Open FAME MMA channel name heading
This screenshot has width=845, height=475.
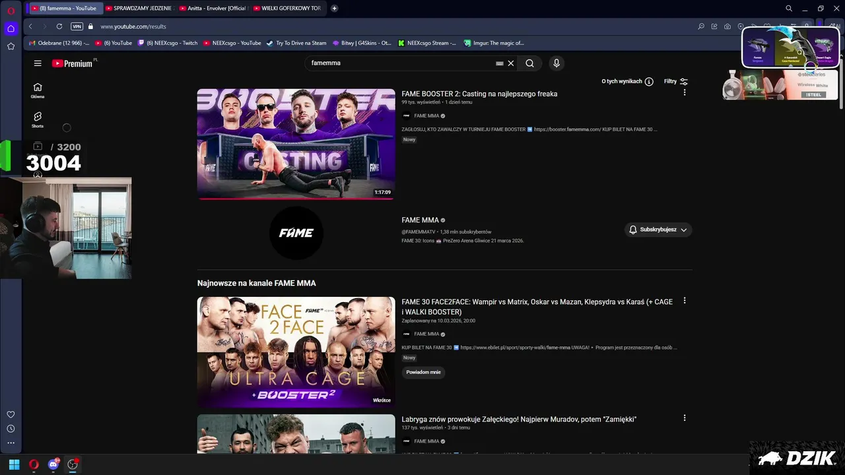[420, 220]
